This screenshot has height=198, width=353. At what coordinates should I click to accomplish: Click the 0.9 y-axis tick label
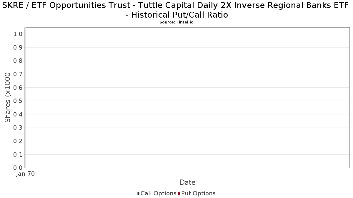pyautogui.click(x=18, y=48)
